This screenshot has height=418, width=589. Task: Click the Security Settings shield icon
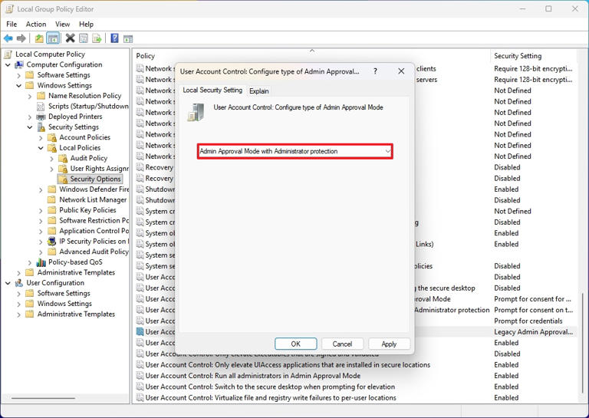tap(41, 127)
